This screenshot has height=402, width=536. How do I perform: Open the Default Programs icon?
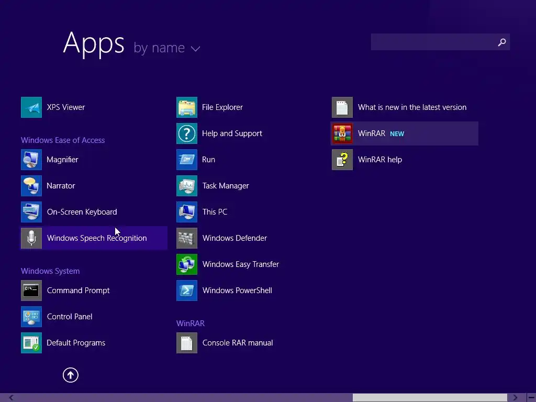point(31,343)
